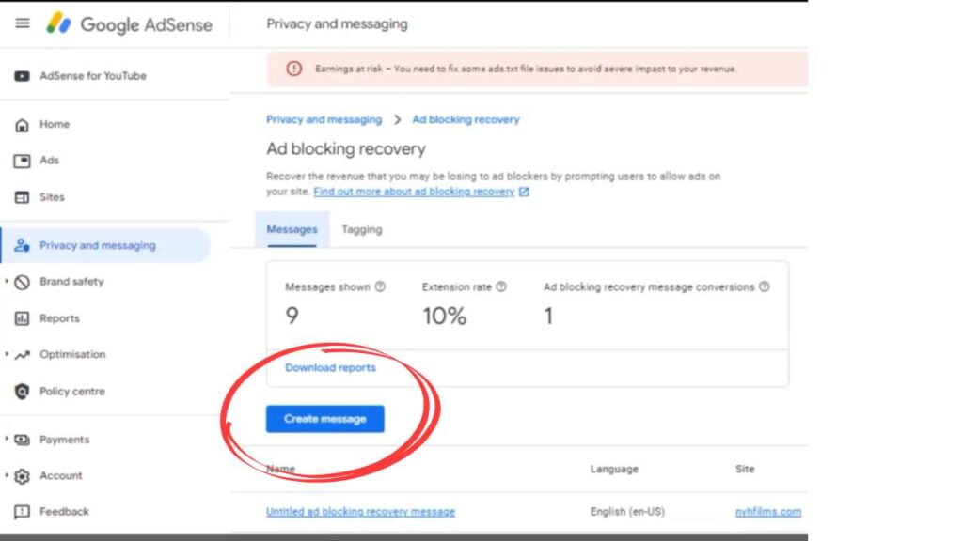This screenshot has width=963, height=541.
Task: Open Privacy and messaging breadcrumb link
Action: tap(324, 119)
